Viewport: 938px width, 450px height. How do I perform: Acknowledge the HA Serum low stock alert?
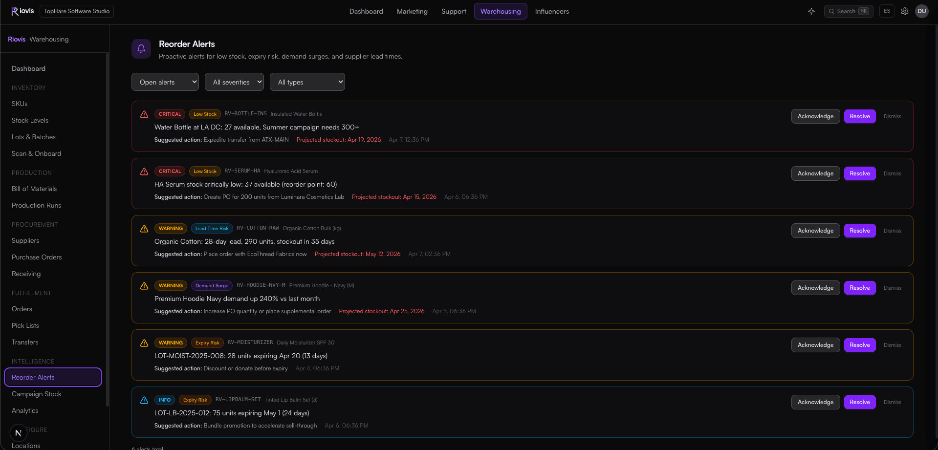tap(816, 173)
